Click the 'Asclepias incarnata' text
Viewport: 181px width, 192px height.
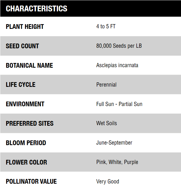(117, 65)
